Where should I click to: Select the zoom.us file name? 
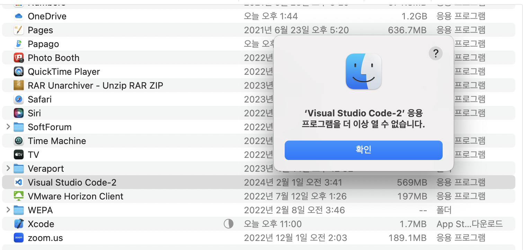45,238
